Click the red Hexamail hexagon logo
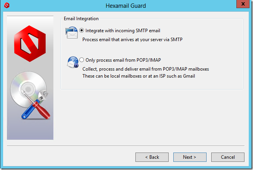 (30, 43)
